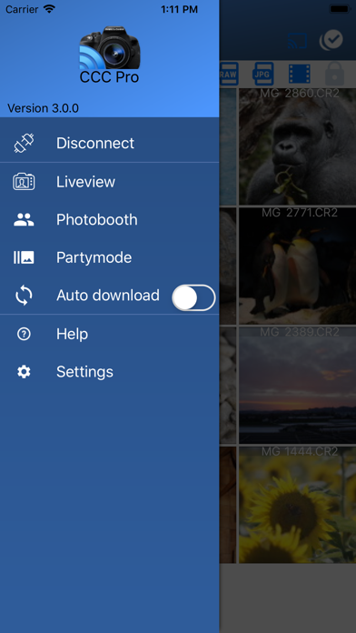This screenshot has width=356, height=633.
Task: Open Liveview via its camera icon
Action: [24, 182]
